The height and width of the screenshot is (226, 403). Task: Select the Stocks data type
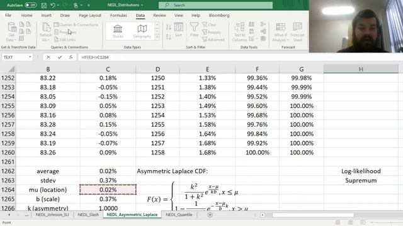118,31
